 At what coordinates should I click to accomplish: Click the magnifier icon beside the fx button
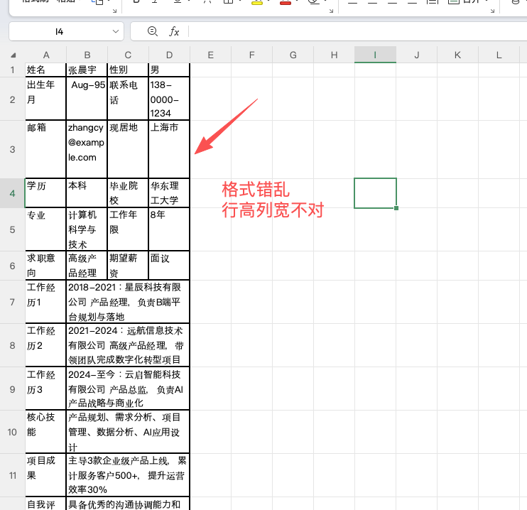(x=153, y=31)
